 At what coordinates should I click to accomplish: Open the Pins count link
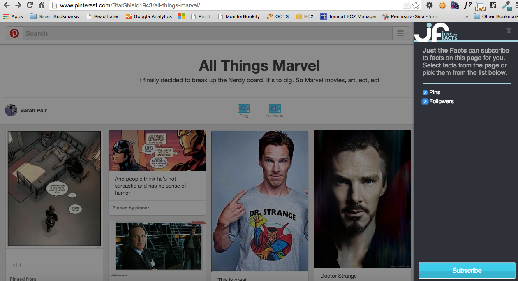coord(244,111)
